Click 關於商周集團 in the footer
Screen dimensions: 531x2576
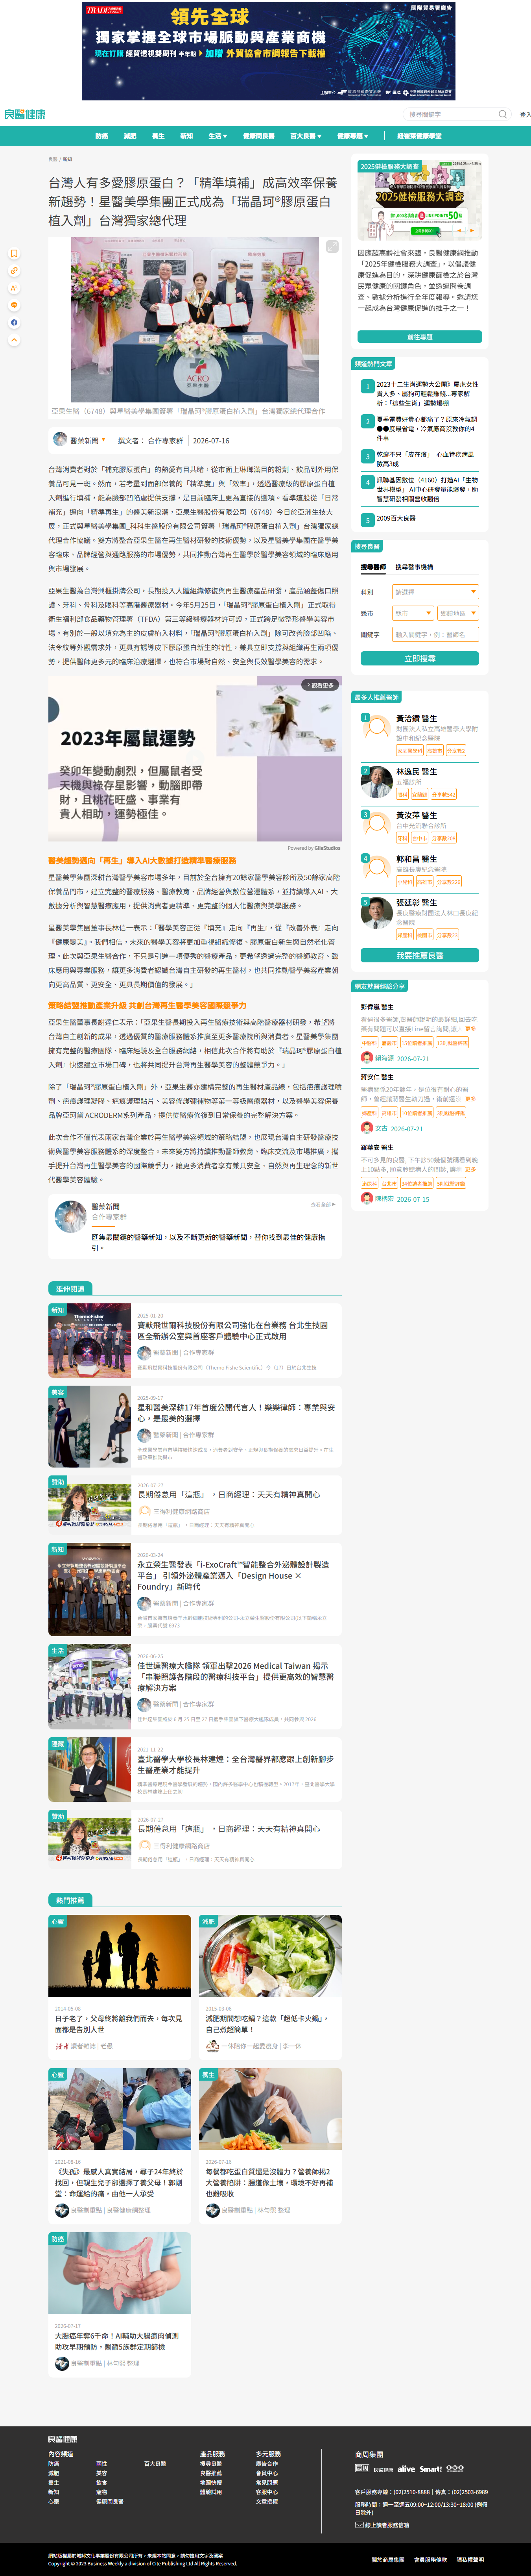388,2560
